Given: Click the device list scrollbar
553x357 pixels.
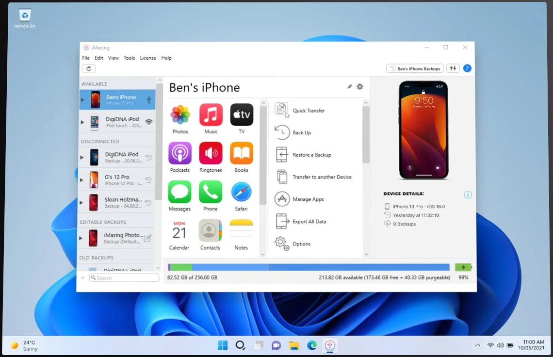Looking at the screenshot, I should point(159,141).
